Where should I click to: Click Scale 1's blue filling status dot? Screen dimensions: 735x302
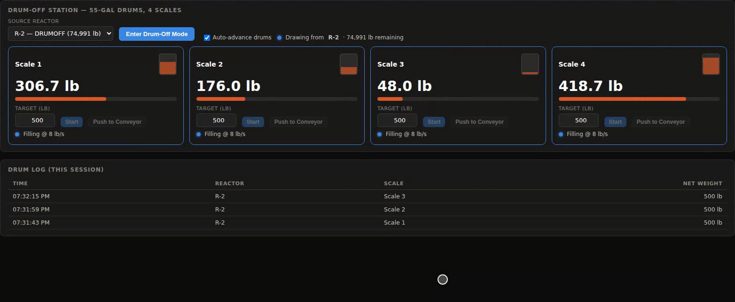pyautogui.click(x=17, y=134)
